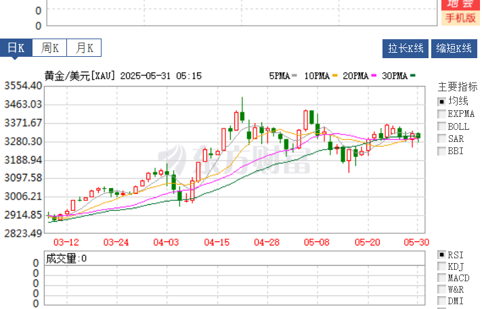
Task: Click the 05-30 date axis label
Action: pos(416,242)
